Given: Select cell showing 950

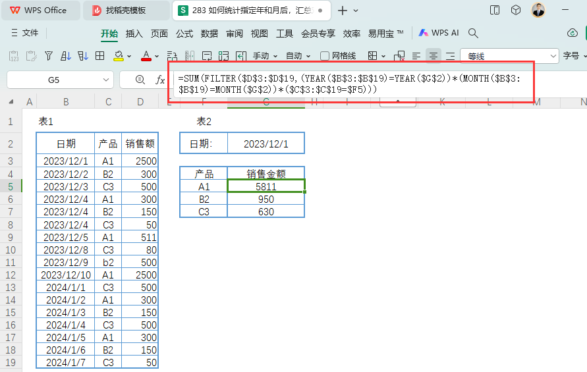Looking at the screenshot, I should click(266, 199).
